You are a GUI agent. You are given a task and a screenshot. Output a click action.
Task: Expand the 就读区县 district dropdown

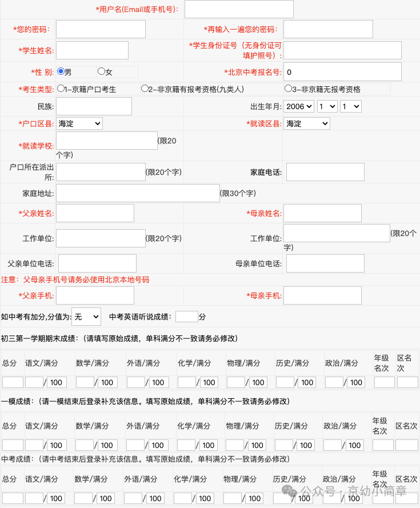point(307,123)
